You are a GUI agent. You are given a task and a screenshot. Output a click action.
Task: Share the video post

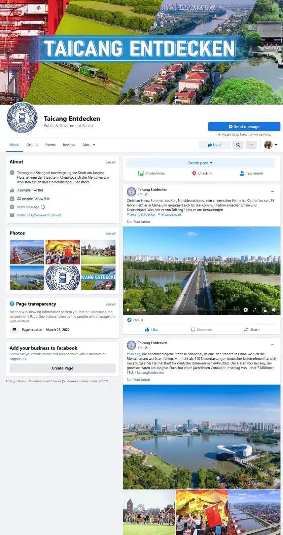tap(252, 330)
